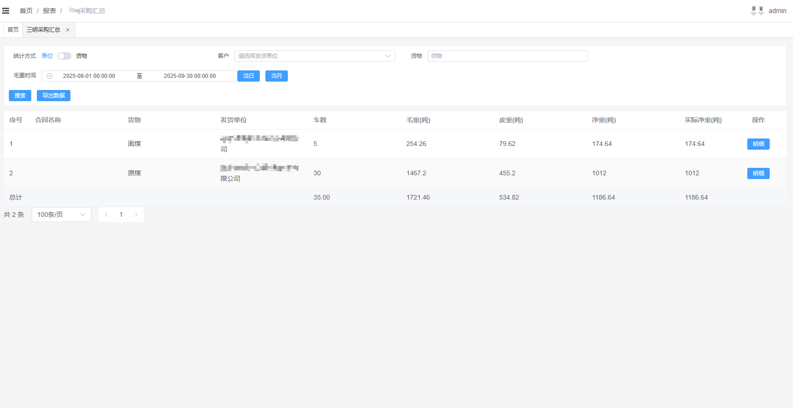Open 明细 for the 原煤 row
The image size is (793, 408).
pyautogui.click(x=758, y=173)
